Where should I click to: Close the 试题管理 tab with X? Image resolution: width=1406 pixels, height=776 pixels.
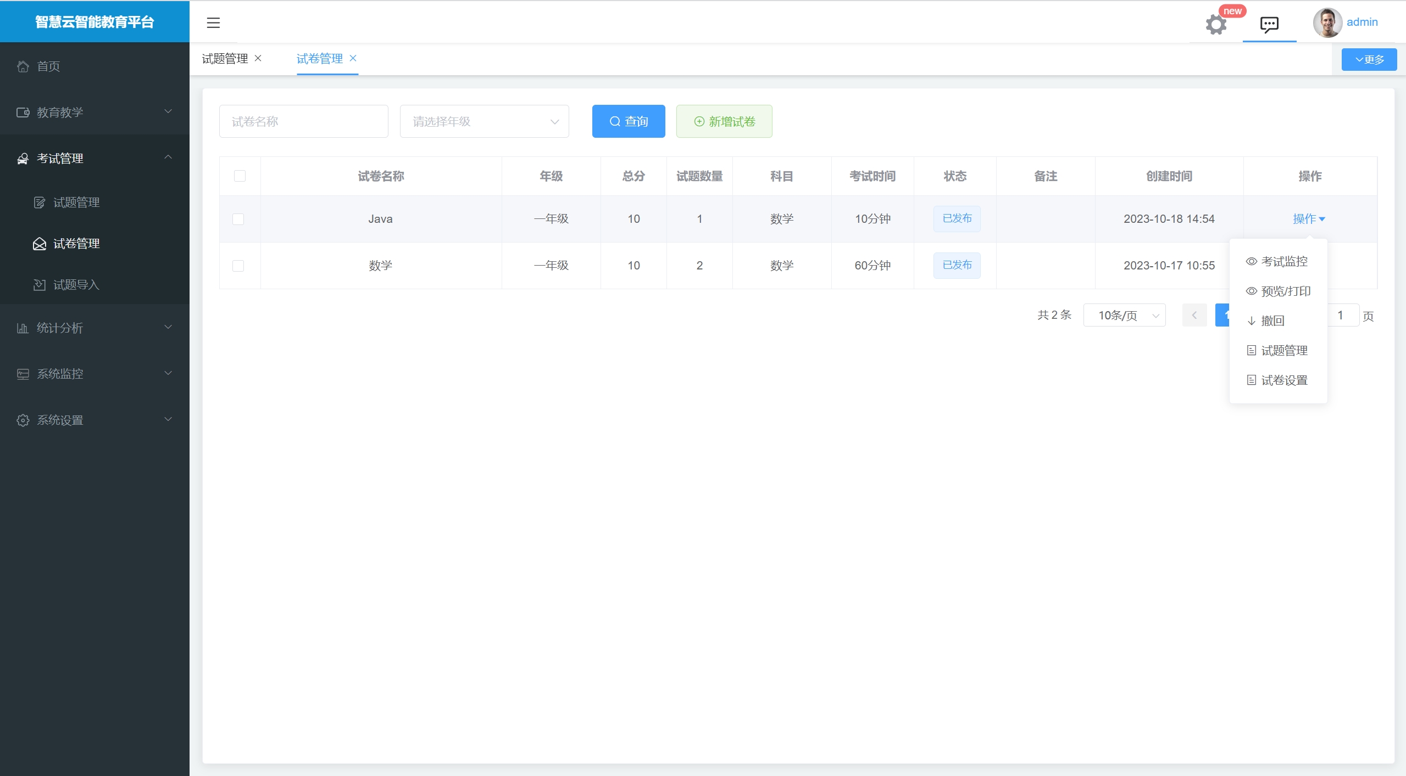pos(258,58)
